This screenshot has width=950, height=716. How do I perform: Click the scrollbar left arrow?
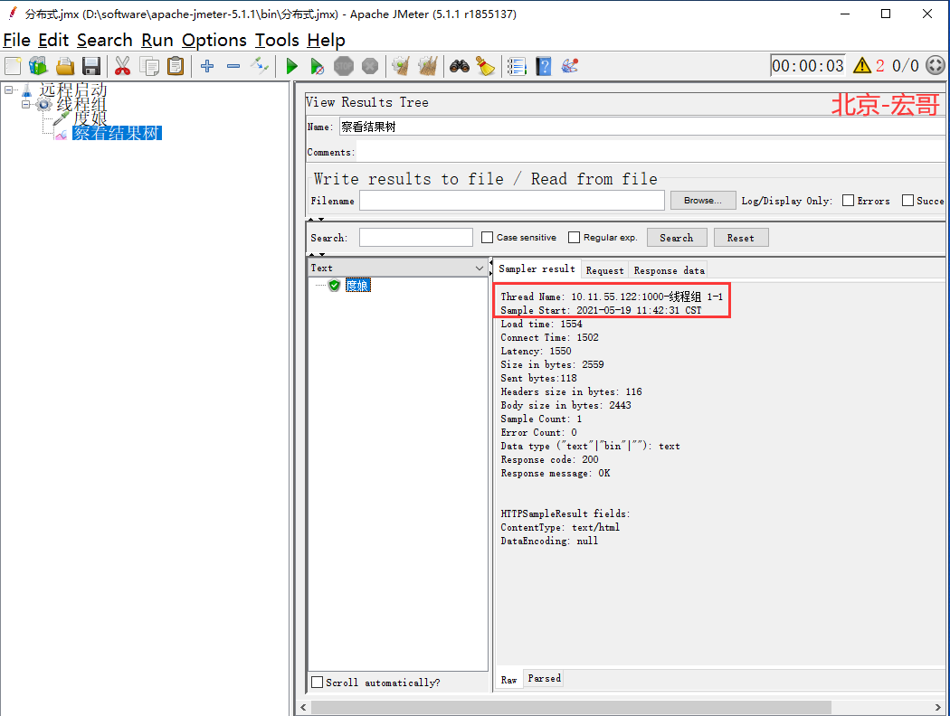(x=303, y=707)
